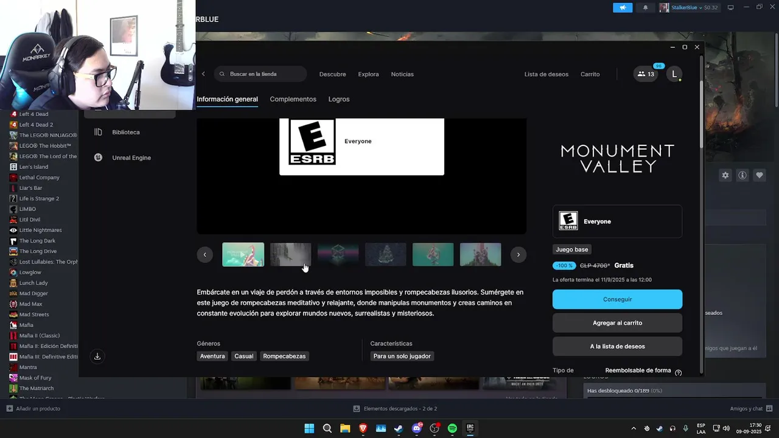Open Brave browser in taskbar
Viewport: 779px width, 438px height.
tap(363, 428)
